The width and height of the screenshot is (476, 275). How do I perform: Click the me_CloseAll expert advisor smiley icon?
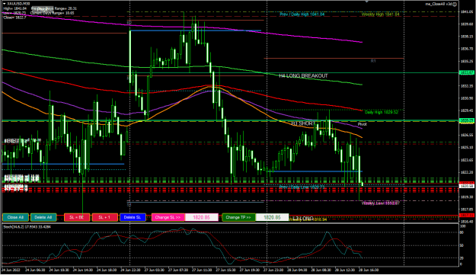pos(455,4)
